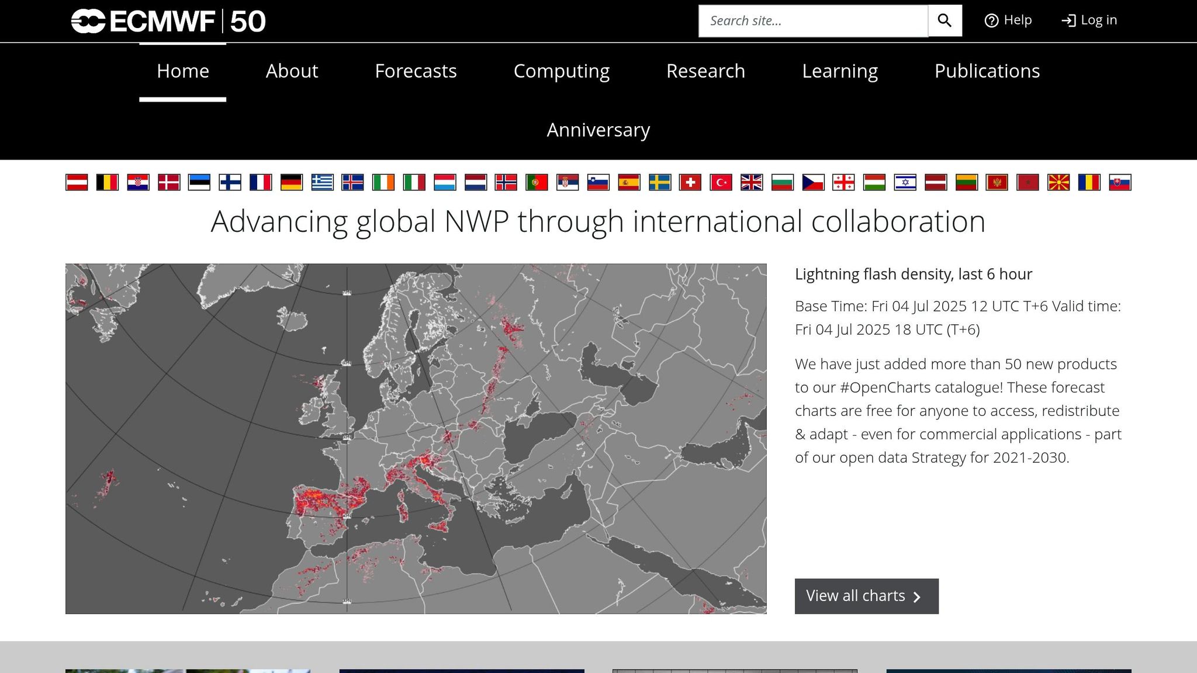Select the North Macedonia flag
Viewport: 1197px width, 673px height.
[x=1058, y=182]
